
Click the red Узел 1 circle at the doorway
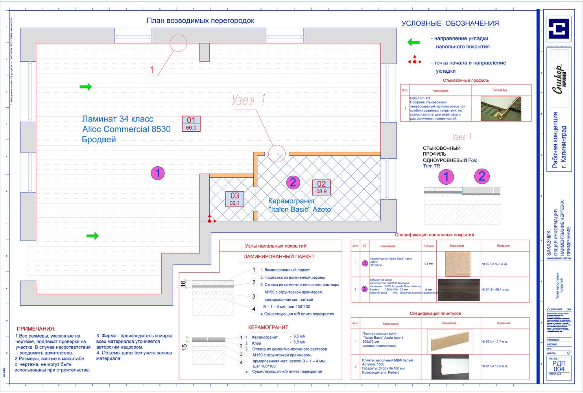click(x=276, y=153)
